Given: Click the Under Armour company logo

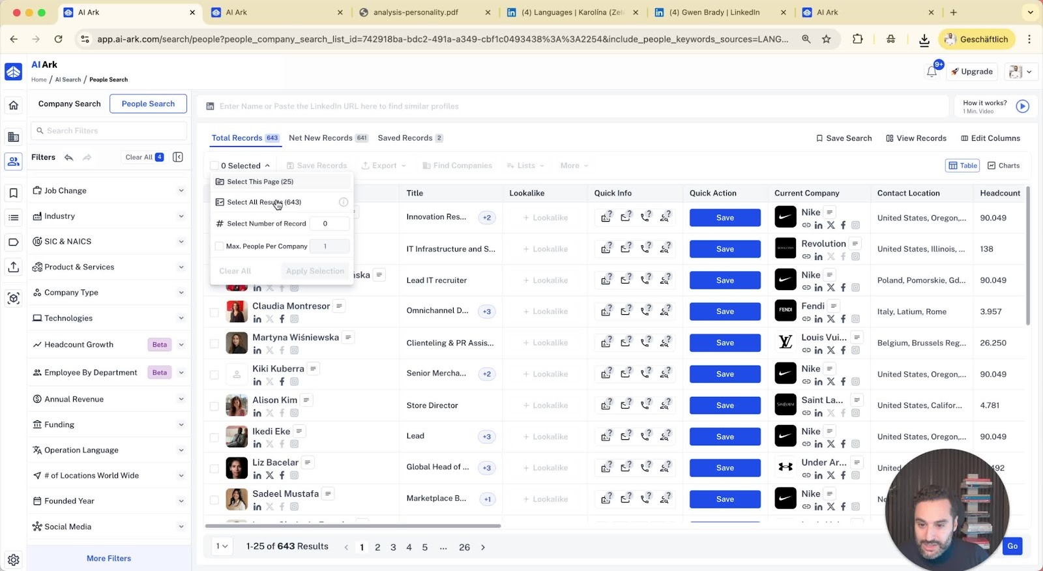Looking at the screenshot, I should point(786,467).
